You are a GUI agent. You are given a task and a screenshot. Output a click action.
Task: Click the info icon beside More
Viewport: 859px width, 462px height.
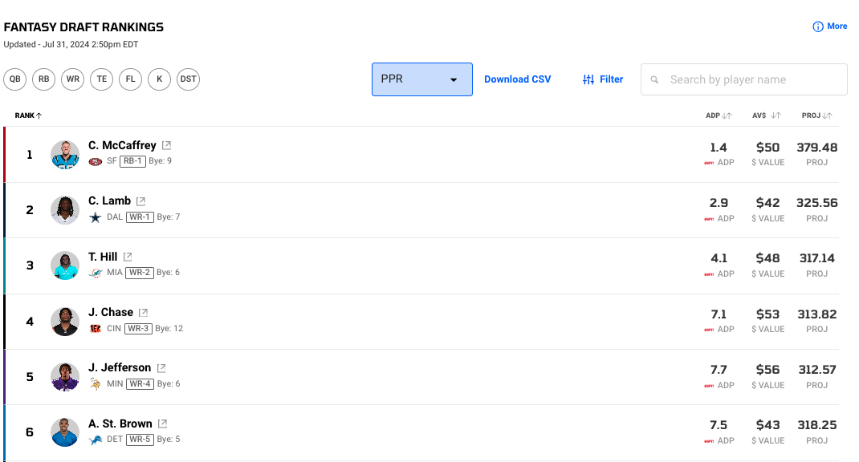pyautogui.click(x=818, y=26)
